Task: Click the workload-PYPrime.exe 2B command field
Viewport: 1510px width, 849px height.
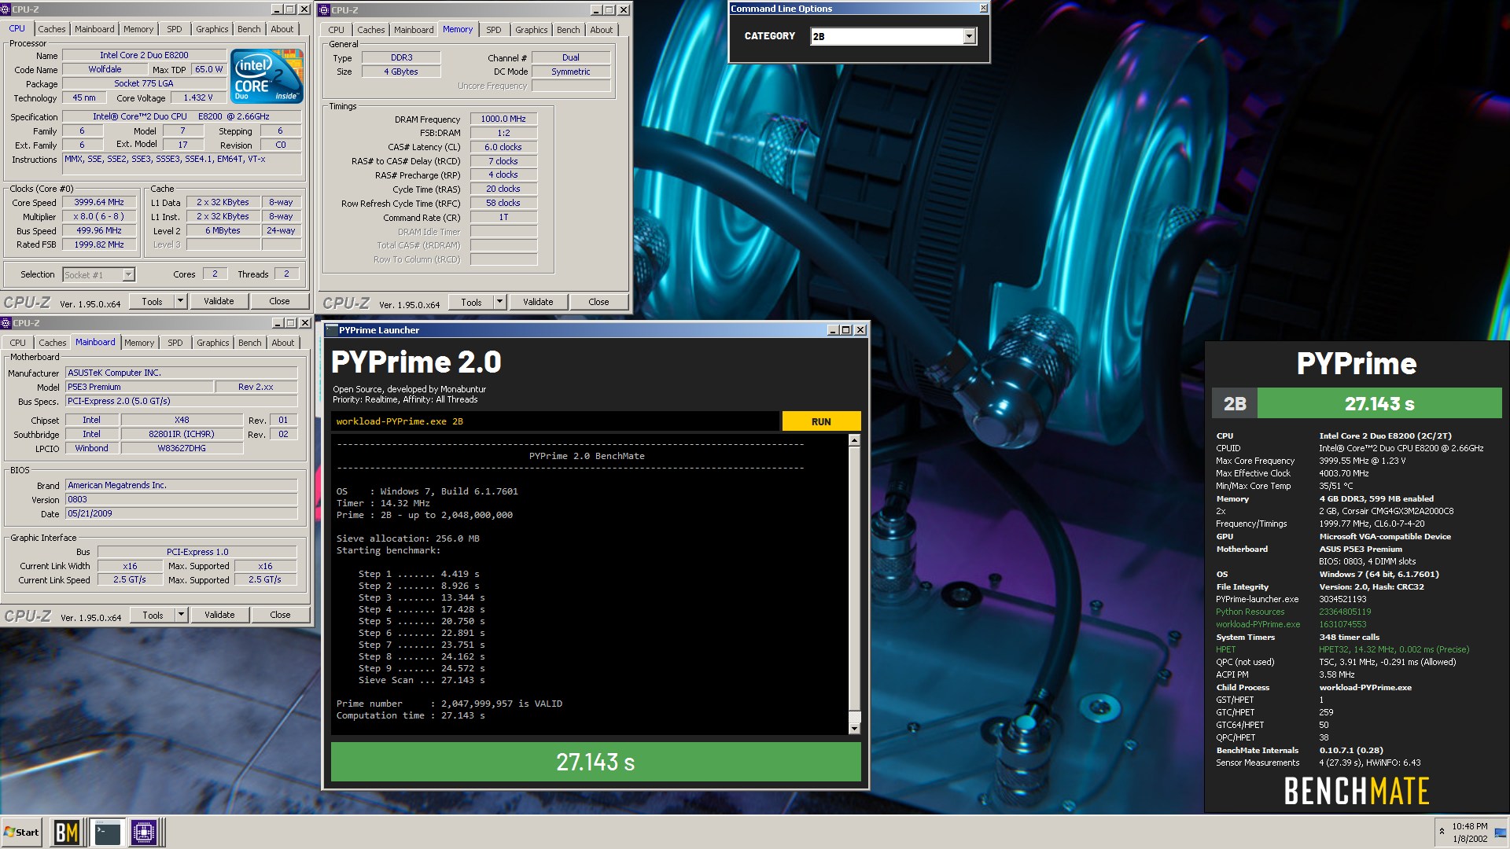Action: point(555,421)
